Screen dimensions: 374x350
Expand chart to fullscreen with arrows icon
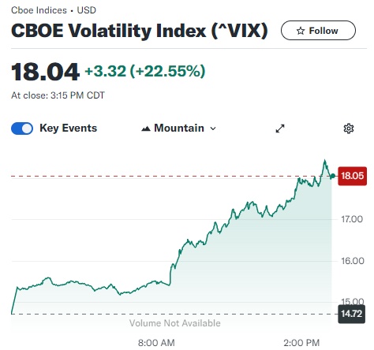[280, 128]
